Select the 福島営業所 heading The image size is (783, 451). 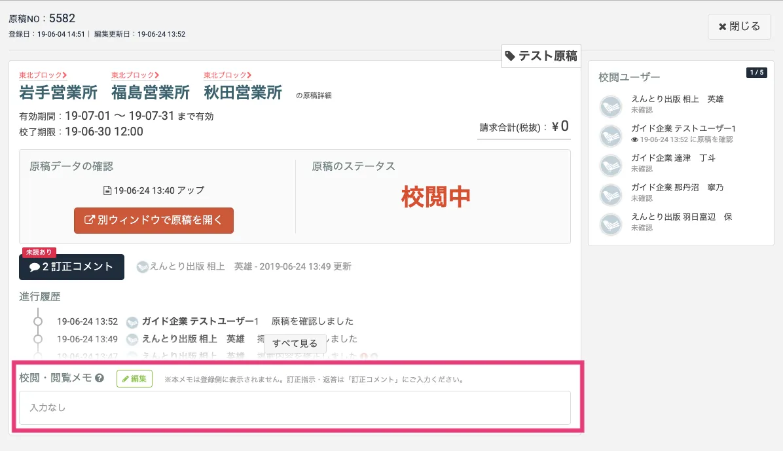151,92
